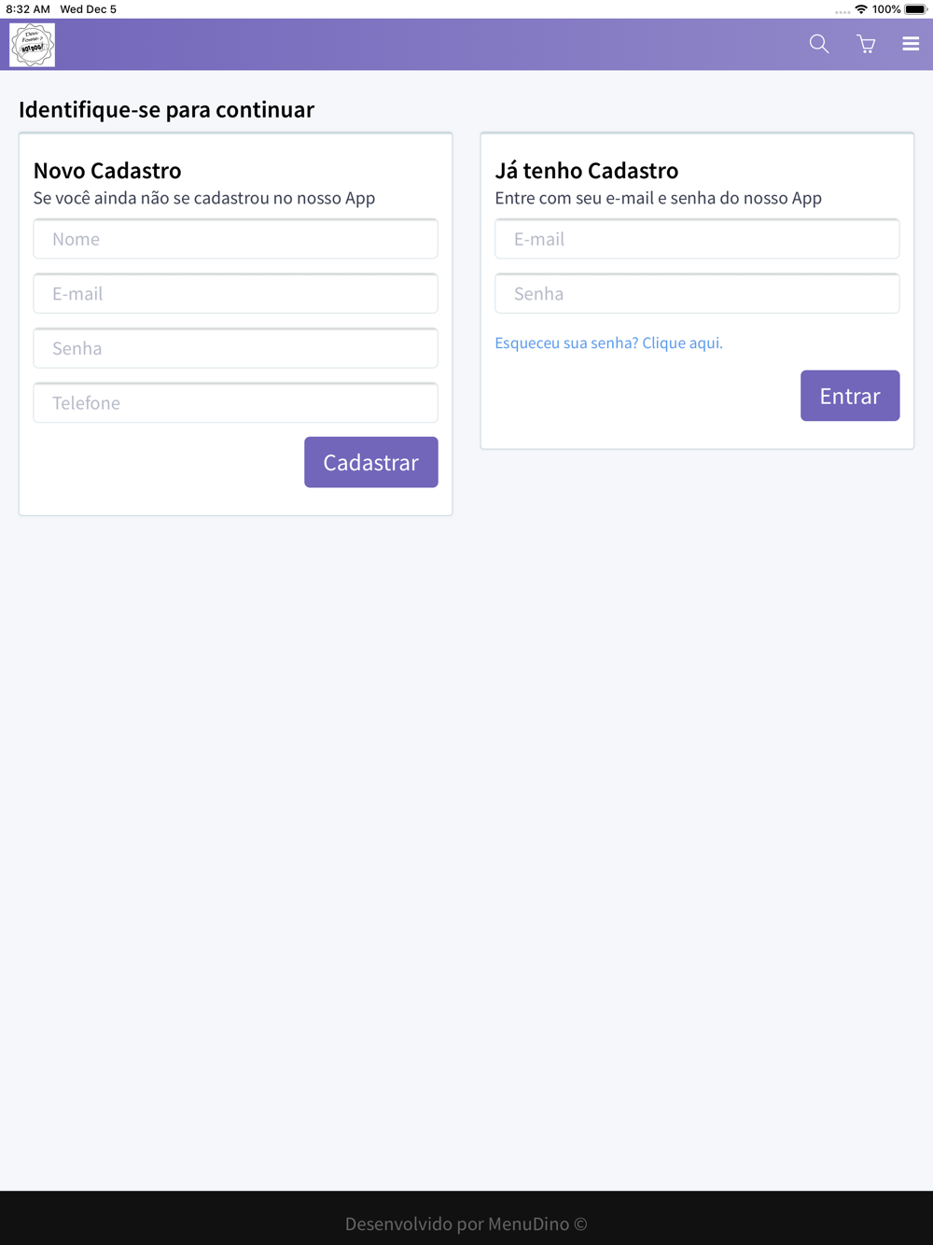Open the hamburger menu icon

911,44
